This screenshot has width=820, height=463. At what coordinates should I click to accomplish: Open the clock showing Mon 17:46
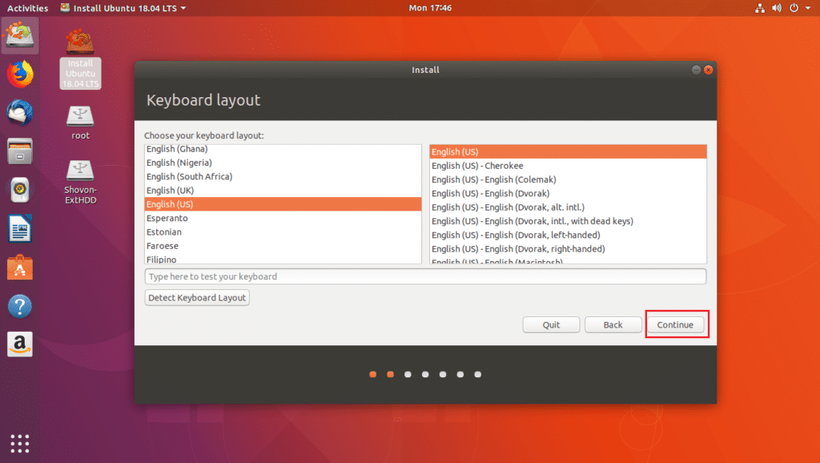point(430,8)
